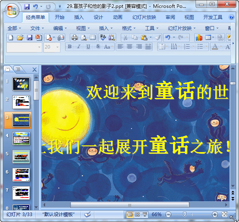The height and width of the screenshot is (222, 239).
Task: Center align text
Action: tap(130, 47)
